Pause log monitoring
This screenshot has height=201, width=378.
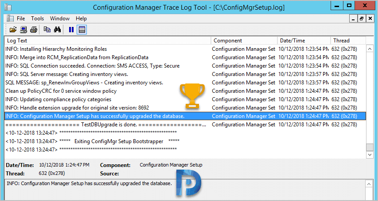pyautogui.click(x=71, y=30)
